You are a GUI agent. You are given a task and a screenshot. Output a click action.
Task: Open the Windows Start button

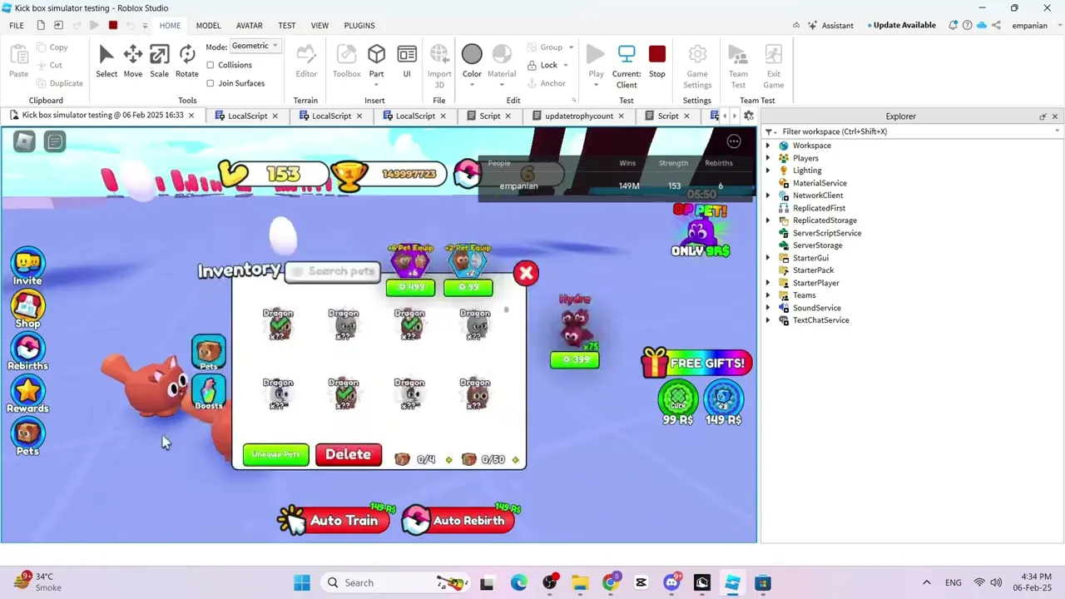point(301,582)
